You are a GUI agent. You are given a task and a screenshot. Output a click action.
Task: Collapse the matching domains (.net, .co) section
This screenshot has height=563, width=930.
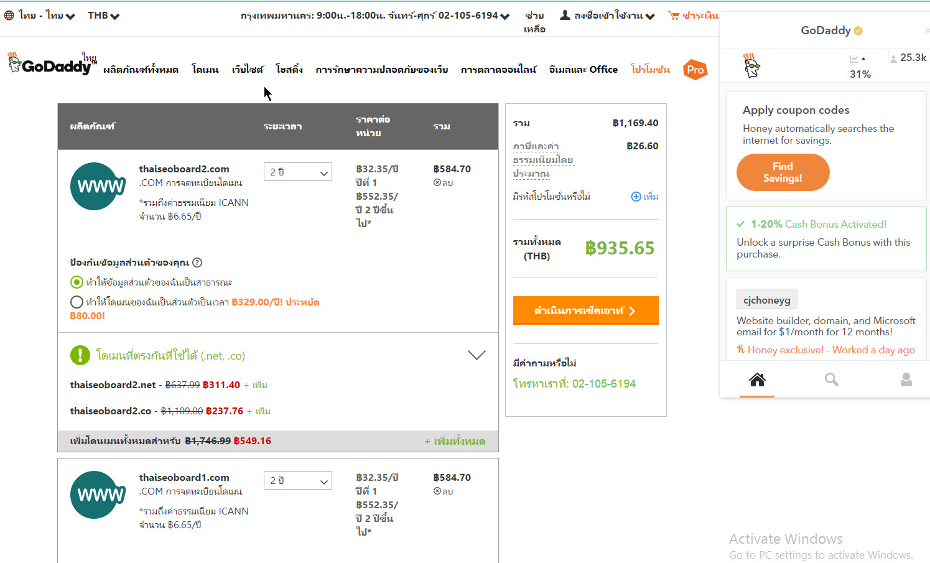point(477,355)
